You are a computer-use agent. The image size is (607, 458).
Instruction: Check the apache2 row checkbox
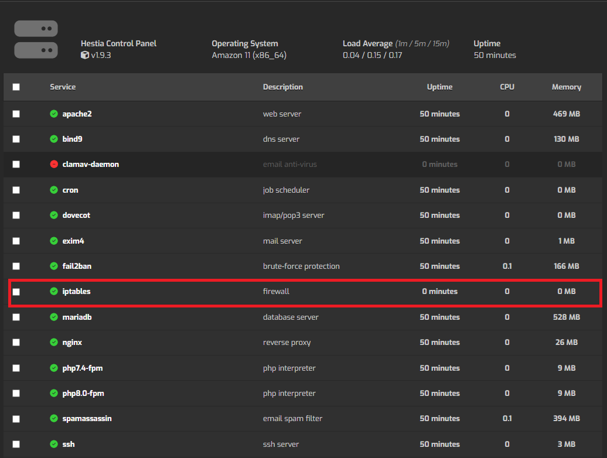16,114
